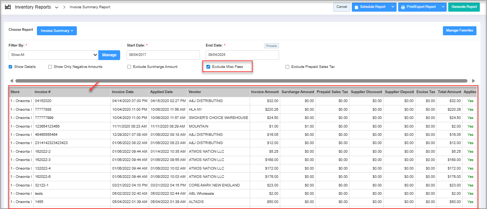Click the printer icon on Print/Export Report
This screenshot has width=487, height=209.
[x=403, y=7]
